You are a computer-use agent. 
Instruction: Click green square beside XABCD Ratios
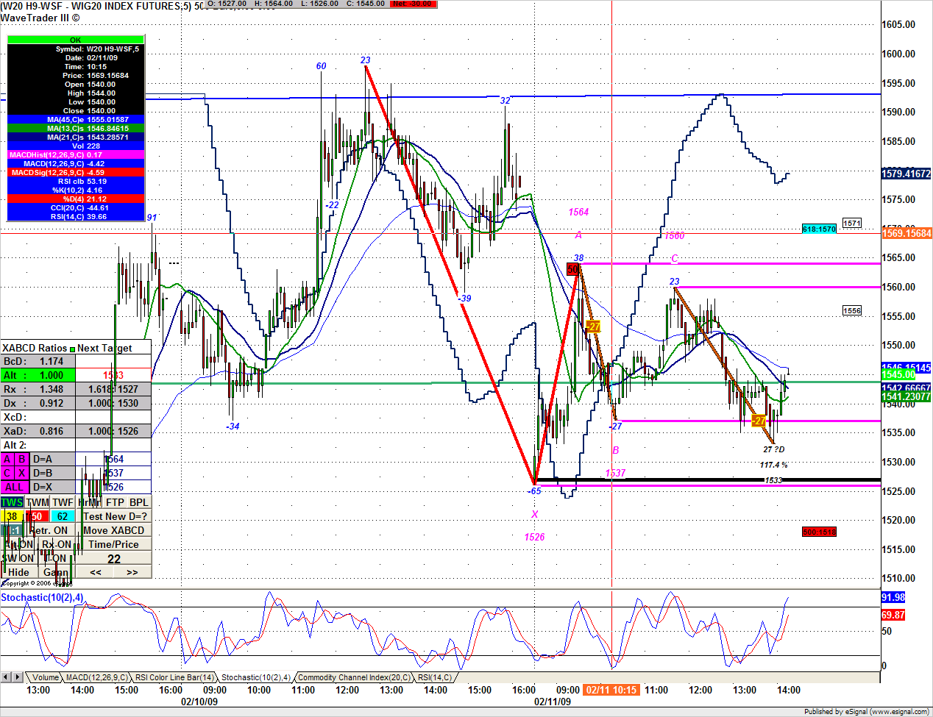point(72,349)
